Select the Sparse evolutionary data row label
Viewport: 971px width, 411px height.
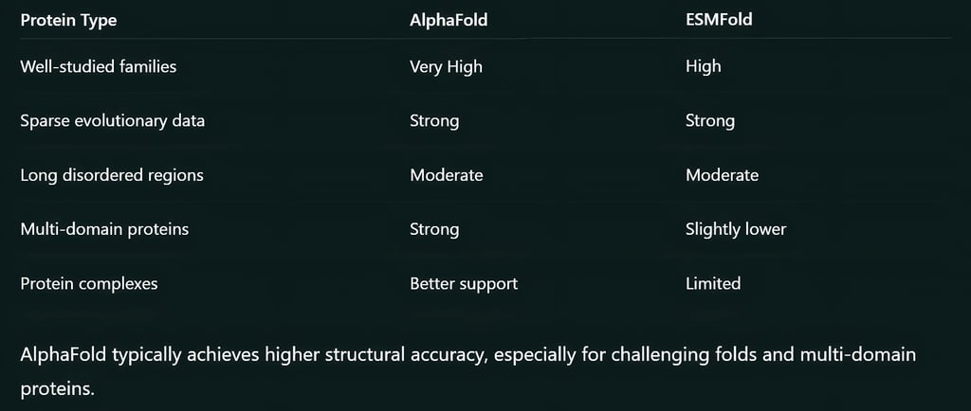112,120
